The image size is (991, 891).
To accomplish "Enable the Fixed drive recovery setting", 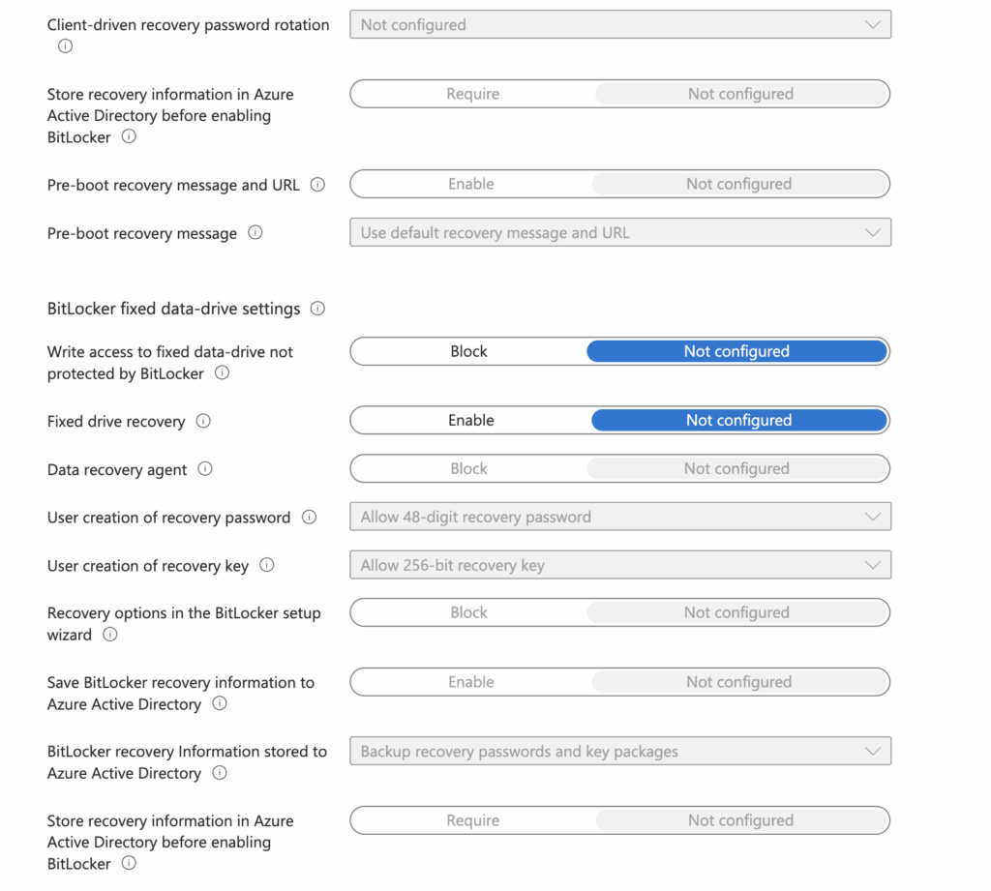I will [471, 420].
